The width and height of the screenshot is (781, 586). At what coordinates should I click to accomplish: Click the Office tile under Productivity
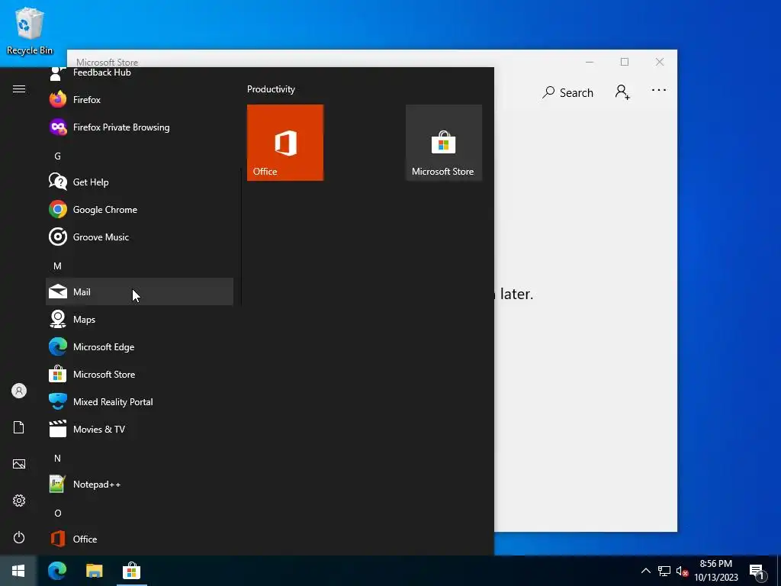click(285, 143)
